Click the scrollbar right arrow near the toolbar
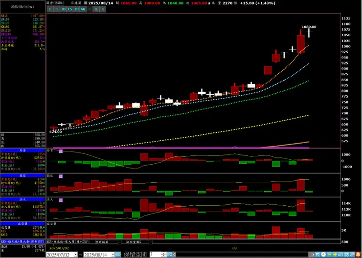Image resolution: width=362 pixels, height=258 pixels. [x=313, y=255]
